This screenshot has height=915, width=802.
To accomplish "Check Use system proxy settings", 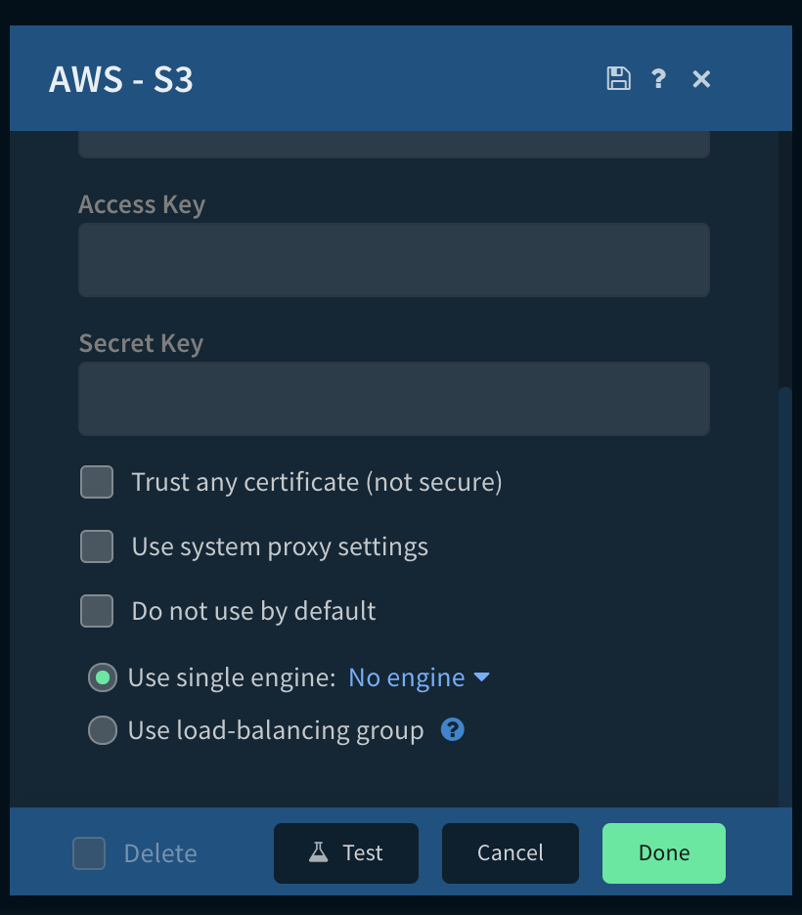I will pyautogui.click(x=97, y=546).
